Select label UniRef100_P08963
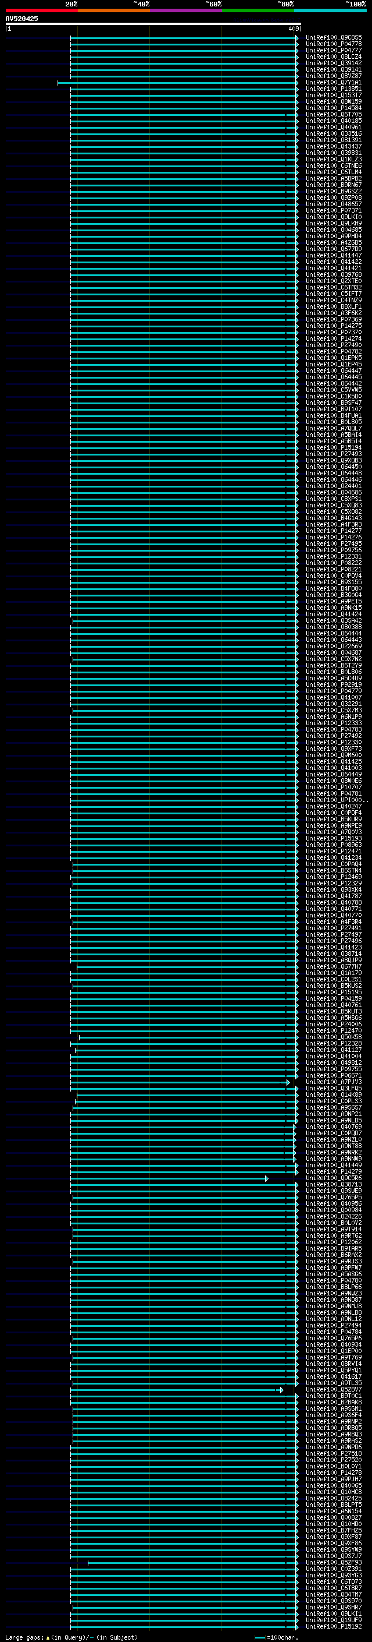This screenshot has height=1642, width=372. (x=333, y=845)
